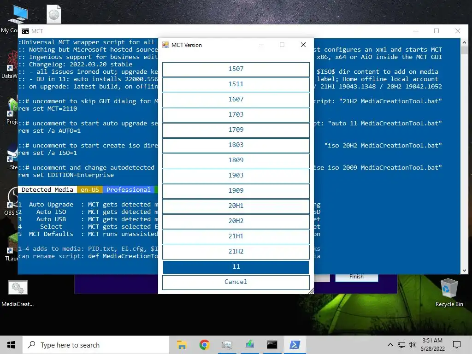Cancel the MCT Version dialog
Screen dimensions: 472x354
[236, 282]
